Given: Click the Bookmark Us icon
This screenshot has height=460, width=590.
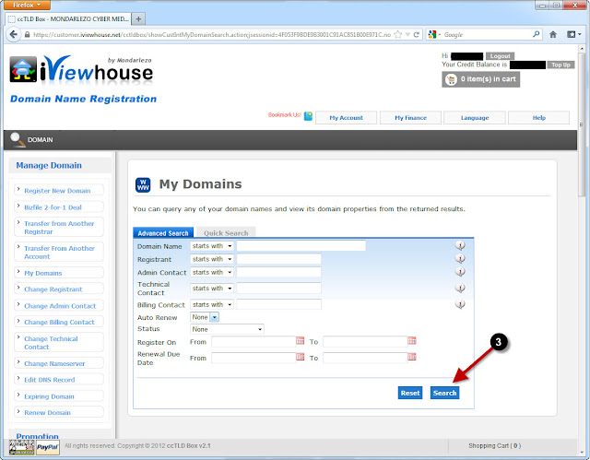Looking at the screenshot, I should (x=308, y=116).
